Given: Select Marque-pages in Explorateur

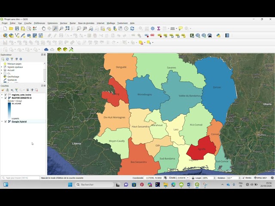Looking at the screenshot, I should (x=14, y=64).
